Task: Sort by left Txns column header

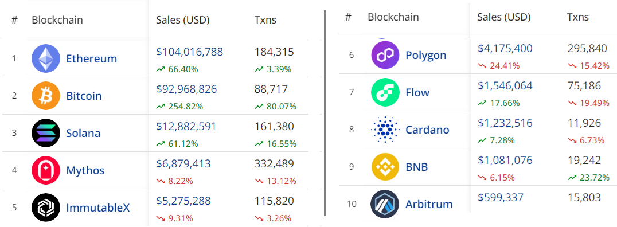Action: [x=265, y=20]
